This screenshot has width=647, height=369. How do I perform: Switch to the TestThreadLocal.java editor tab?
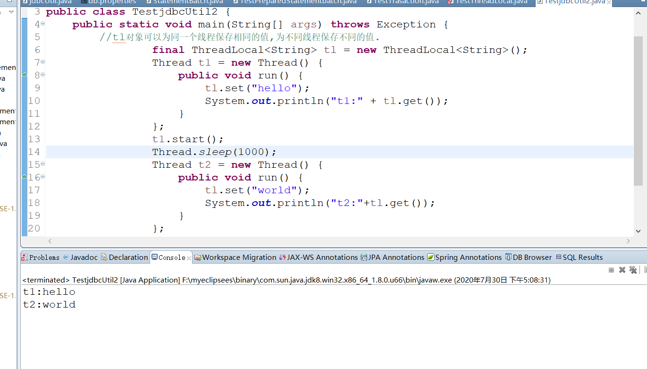coord(491,2)
